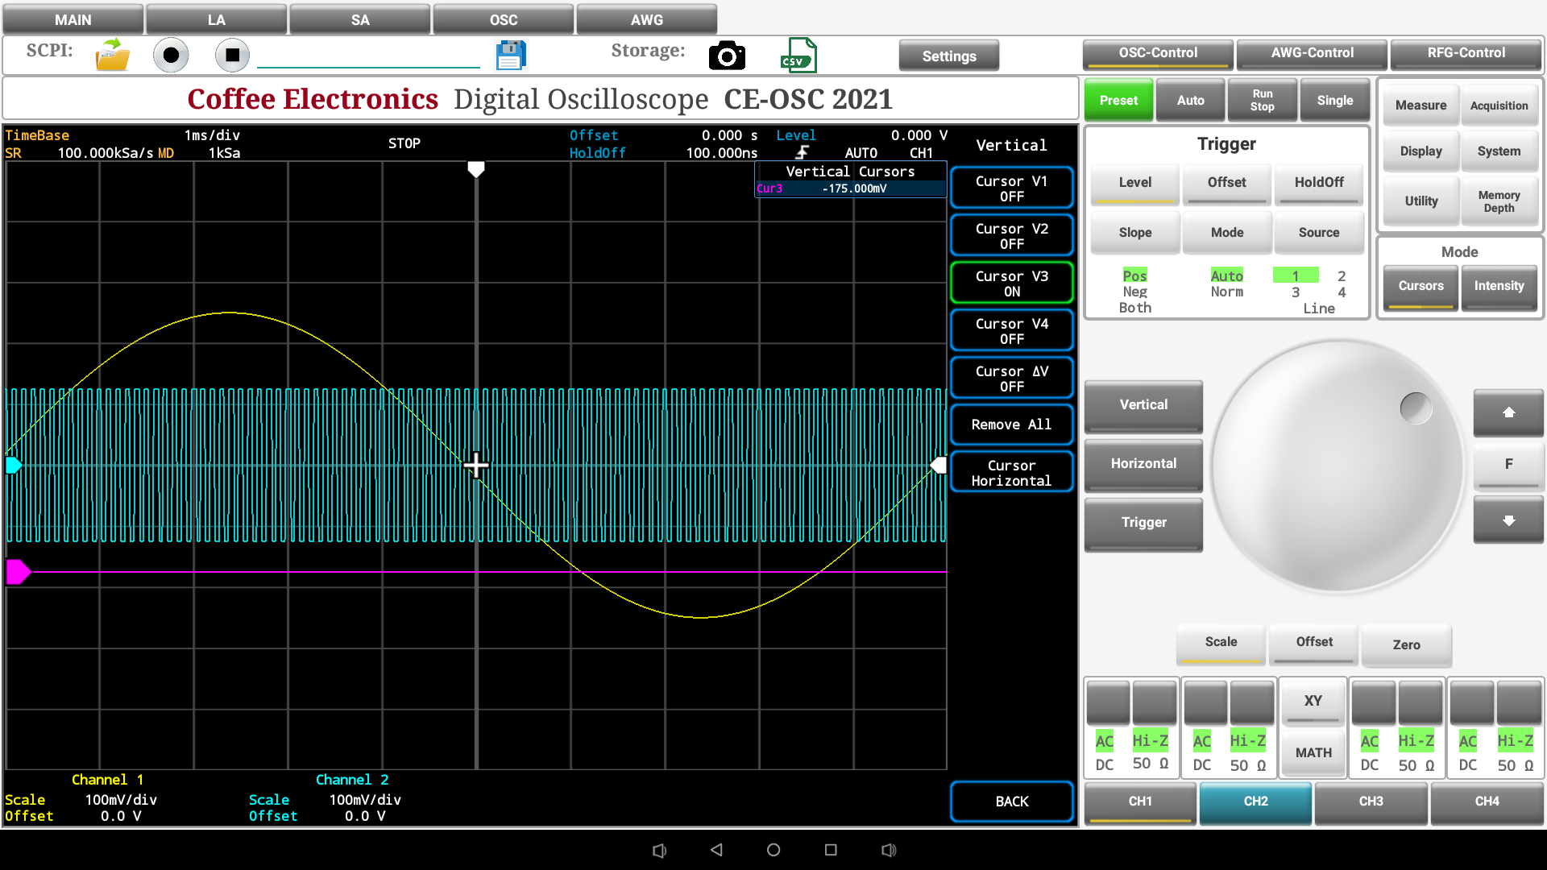Click the SCPI command input field
This screenshot has height=870, width=1547.
click(x=368, y=56)
